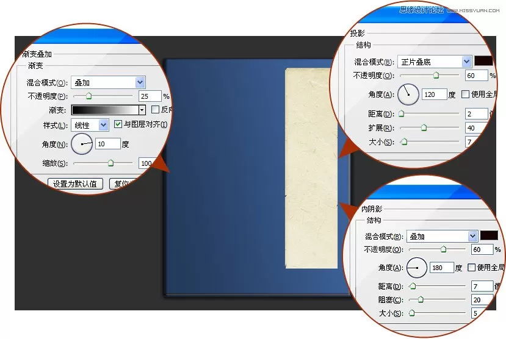Click the angle field showing 120
The width and height of the screenshot is (506, 339).
click(435, 95)
